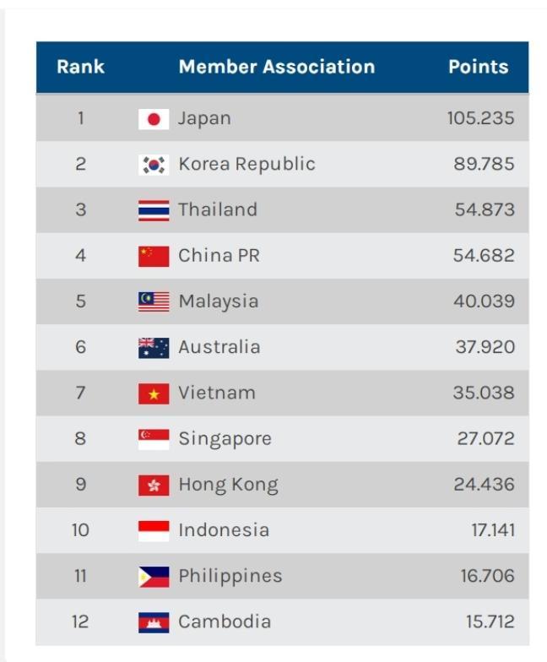Screen dimensions: 547x662
Task: Click the Philippines flag icon
Action: [x=154, y=577]
